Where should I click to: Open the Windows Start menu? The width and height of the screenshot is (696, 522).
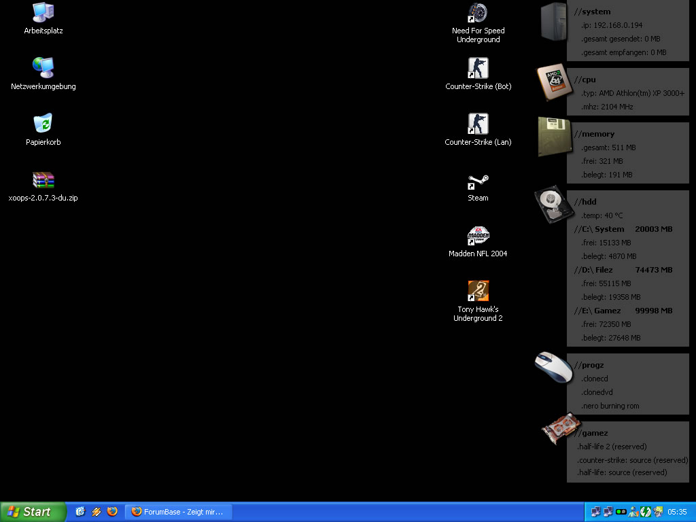(33, 512)
